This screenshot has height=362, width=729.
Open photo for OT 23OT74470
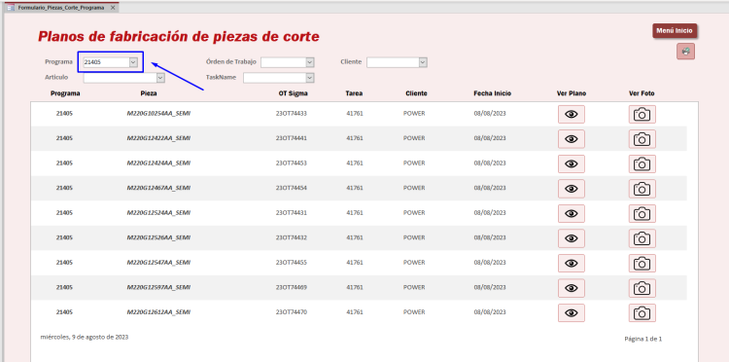tap(642, 313)
